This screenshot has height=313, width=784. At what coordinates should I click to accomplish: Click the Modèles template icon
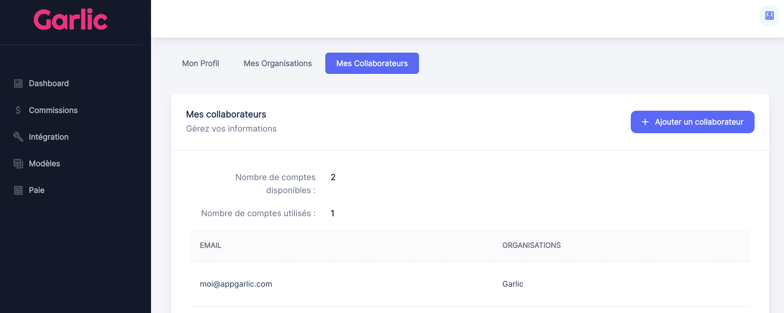point(18,164)
